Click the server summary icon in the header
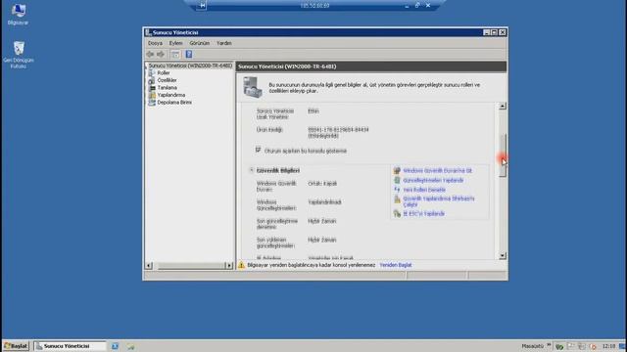The height and width of the screenshot is (352, 627). point(253,87)
